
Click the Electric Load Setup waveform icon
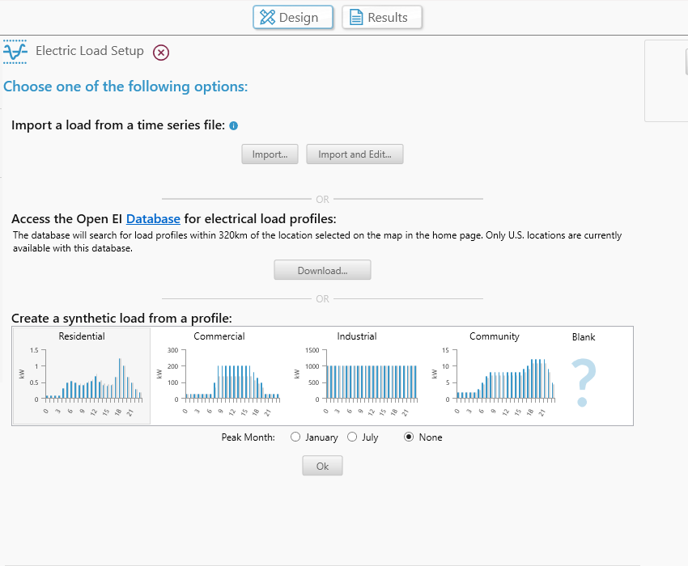point(15,52)
